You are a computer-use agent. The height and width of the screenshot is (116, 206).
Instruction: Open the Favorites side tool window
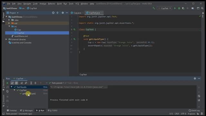click(x=4, y=85)
